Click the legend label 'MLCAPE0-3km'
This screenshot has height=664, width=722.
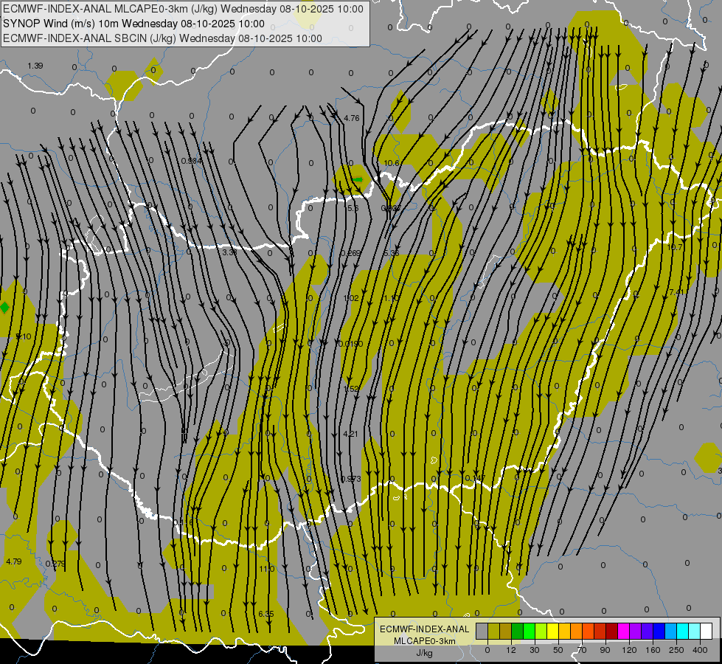(425, 641)
